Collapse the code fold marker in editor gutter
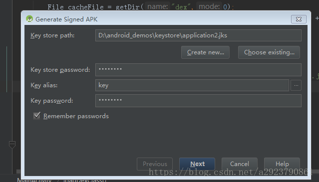Screen dimensions: 319x182 (12, 145)
